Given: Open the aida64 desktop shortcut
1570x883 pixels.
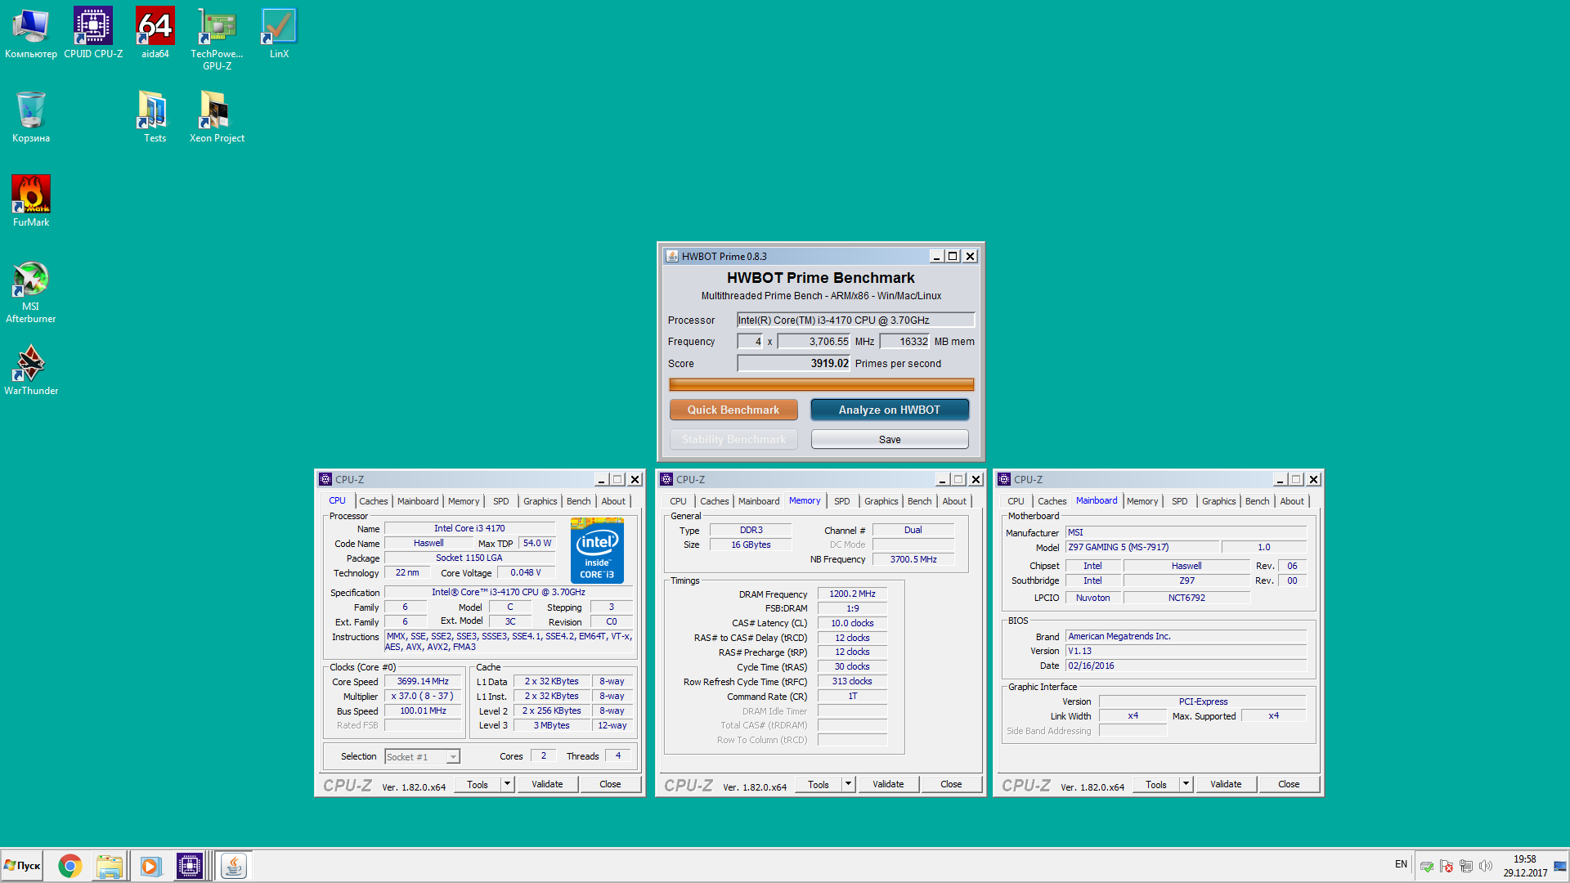Looking at the screenshot, I should click(155, 33).
